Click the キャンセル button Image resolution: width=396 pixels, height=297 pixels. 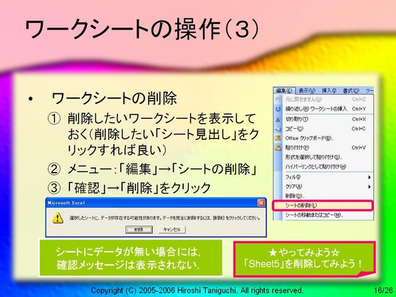click(172, 230)
